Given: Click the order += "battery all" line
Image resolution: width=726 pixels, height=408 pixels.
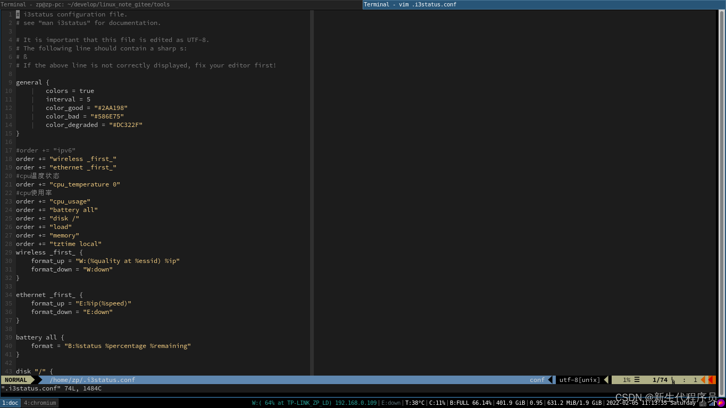Looking at the screenshot, I should [57, 210].
